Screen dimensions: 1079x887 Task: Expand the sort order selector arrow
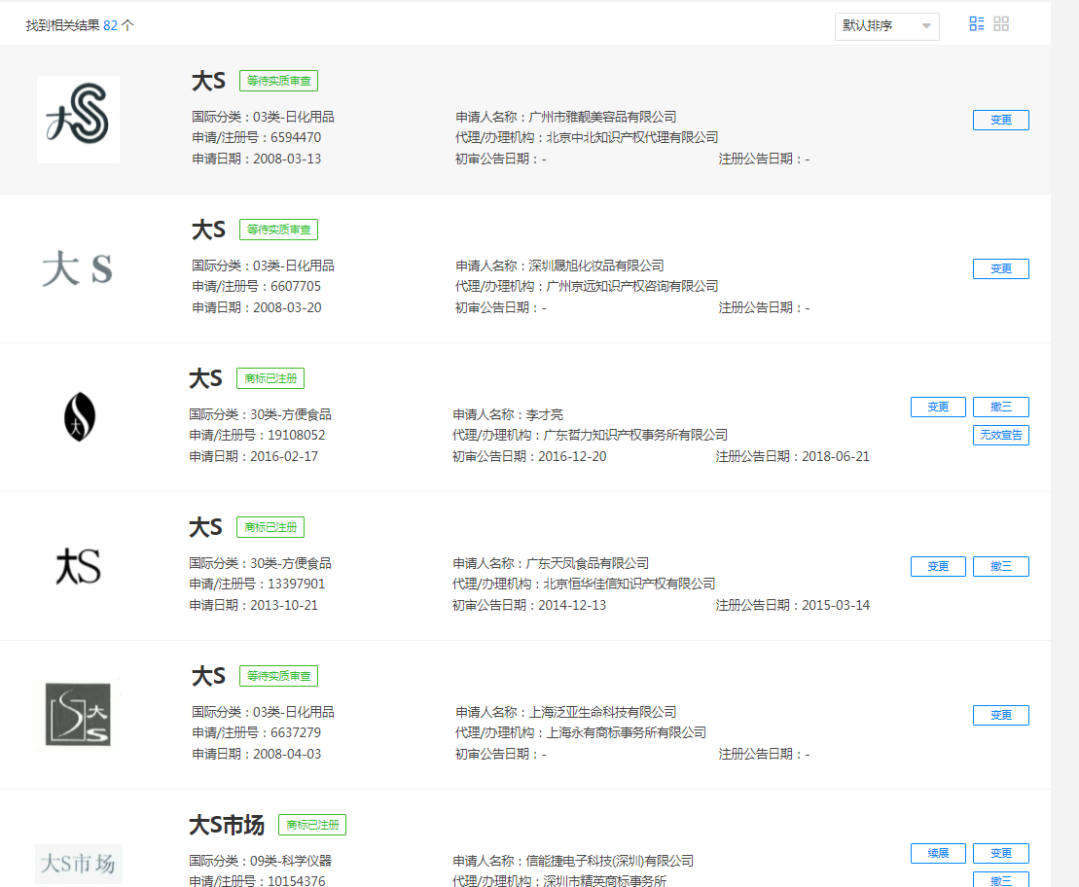(x=927, y=26)
